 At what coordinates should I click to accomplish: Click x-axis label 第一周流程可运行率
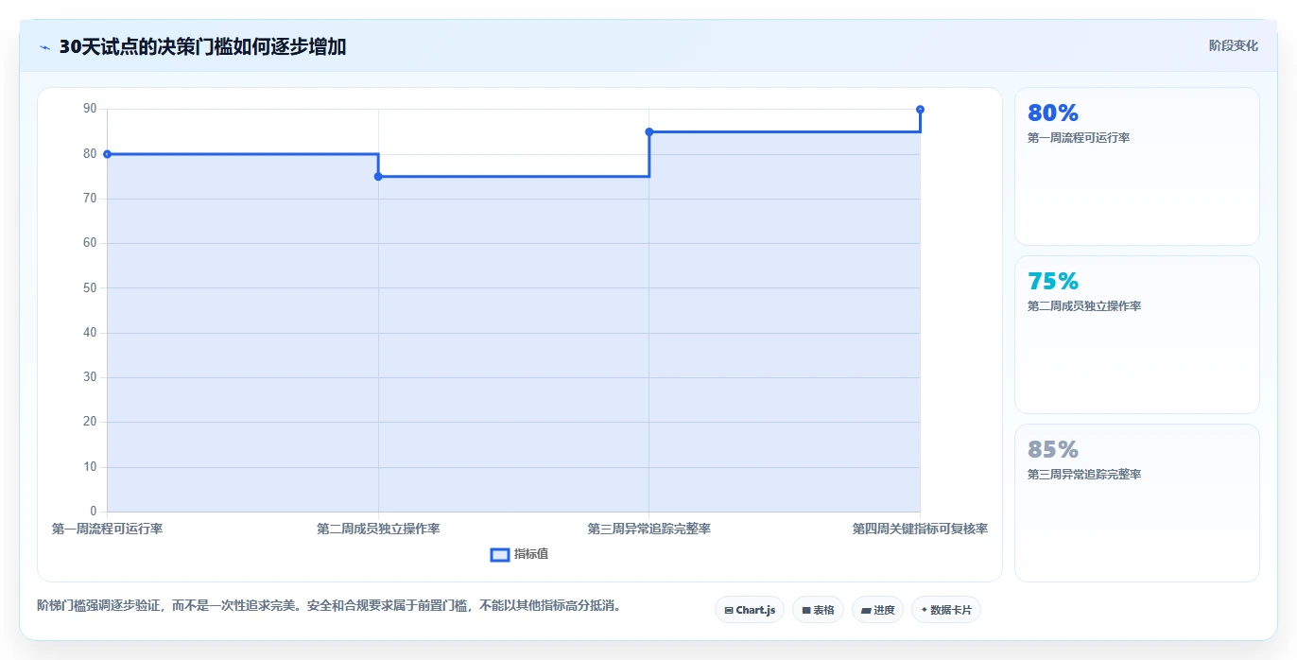pos(107,529)
